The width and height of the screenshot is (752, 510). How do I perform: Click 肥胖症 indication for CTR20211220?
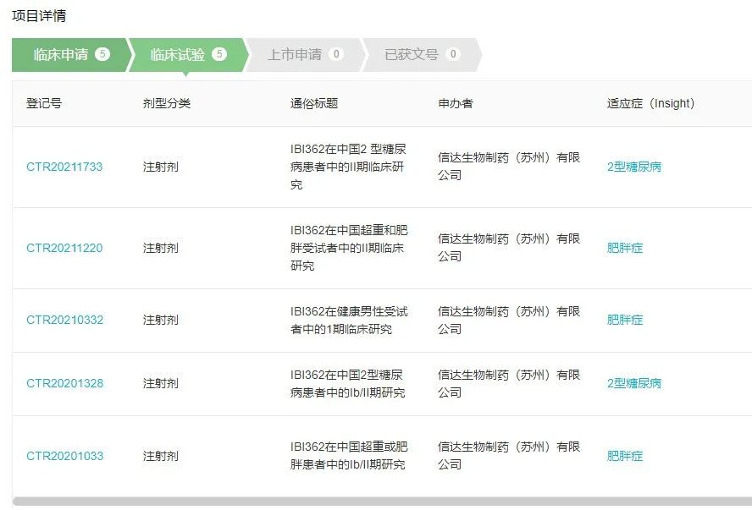[625, 248]
